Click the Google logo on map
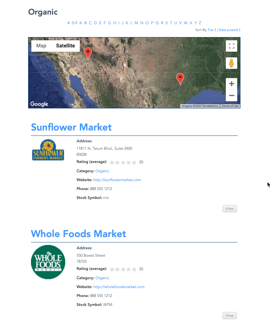270x333 pixels. click(x=39, y=104)
